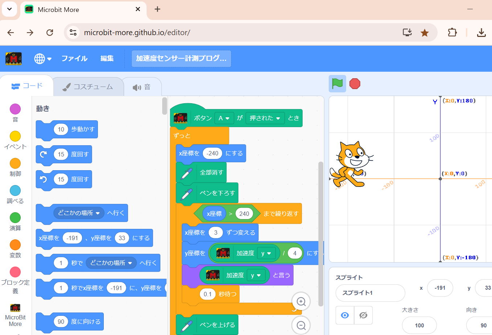
Task: Switch to the コスチューム tab
Action: click(x=88, y=87)
